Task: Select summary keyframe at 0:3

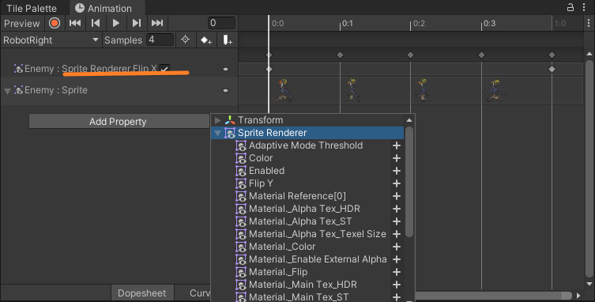Action: coord(481,55)
